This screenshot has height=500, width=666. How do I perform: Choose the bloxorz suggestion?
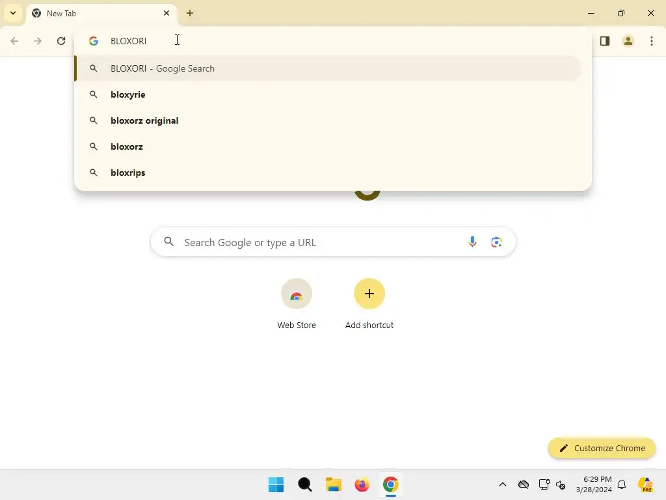coord(328,146)
